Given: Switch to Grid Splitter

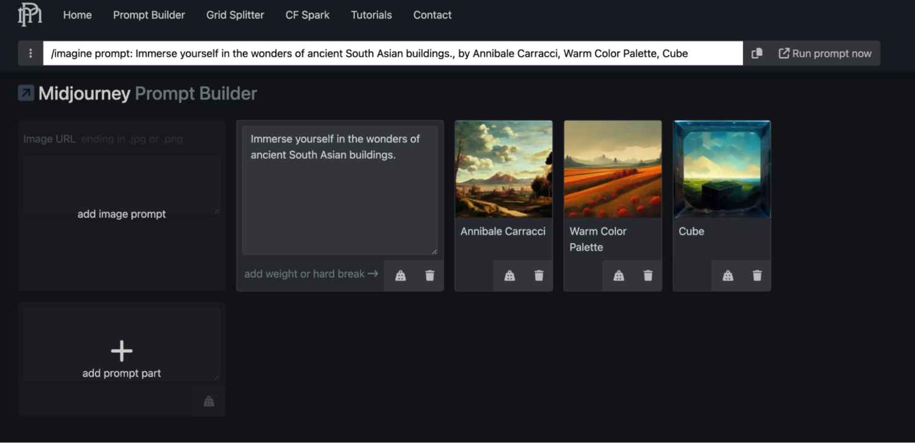Looking at the screenshot, I should 235,15.
